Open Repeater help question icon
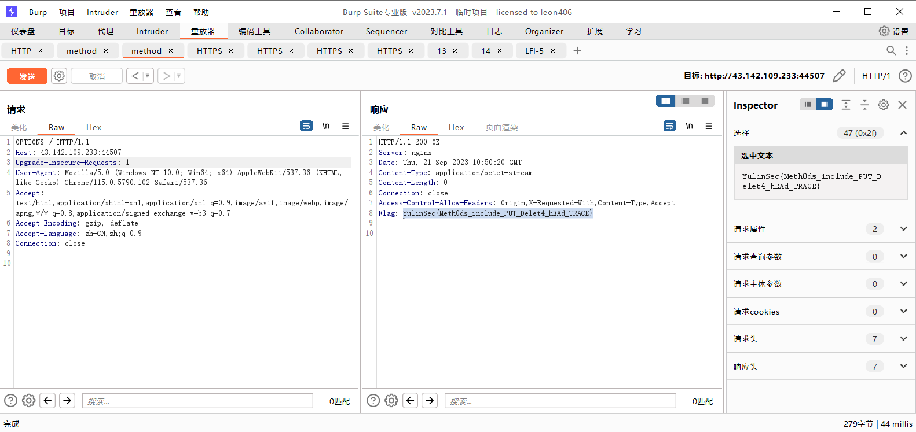 click(x=905, y=76)
